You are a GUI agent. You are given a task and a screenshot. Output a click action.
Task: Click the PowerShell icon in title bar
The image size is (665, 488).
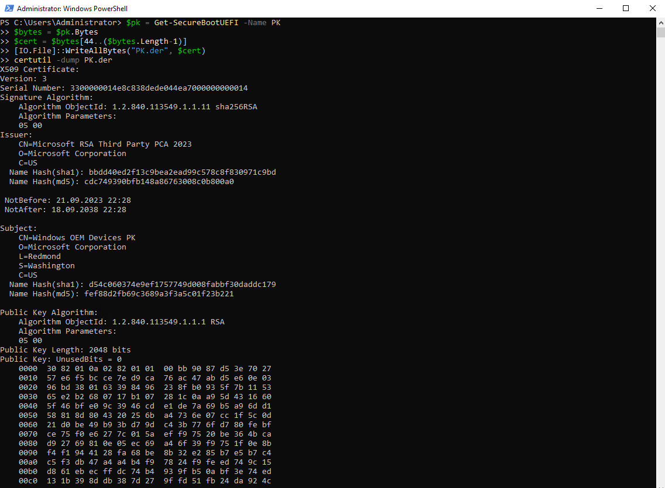click(x=9, y=8)
